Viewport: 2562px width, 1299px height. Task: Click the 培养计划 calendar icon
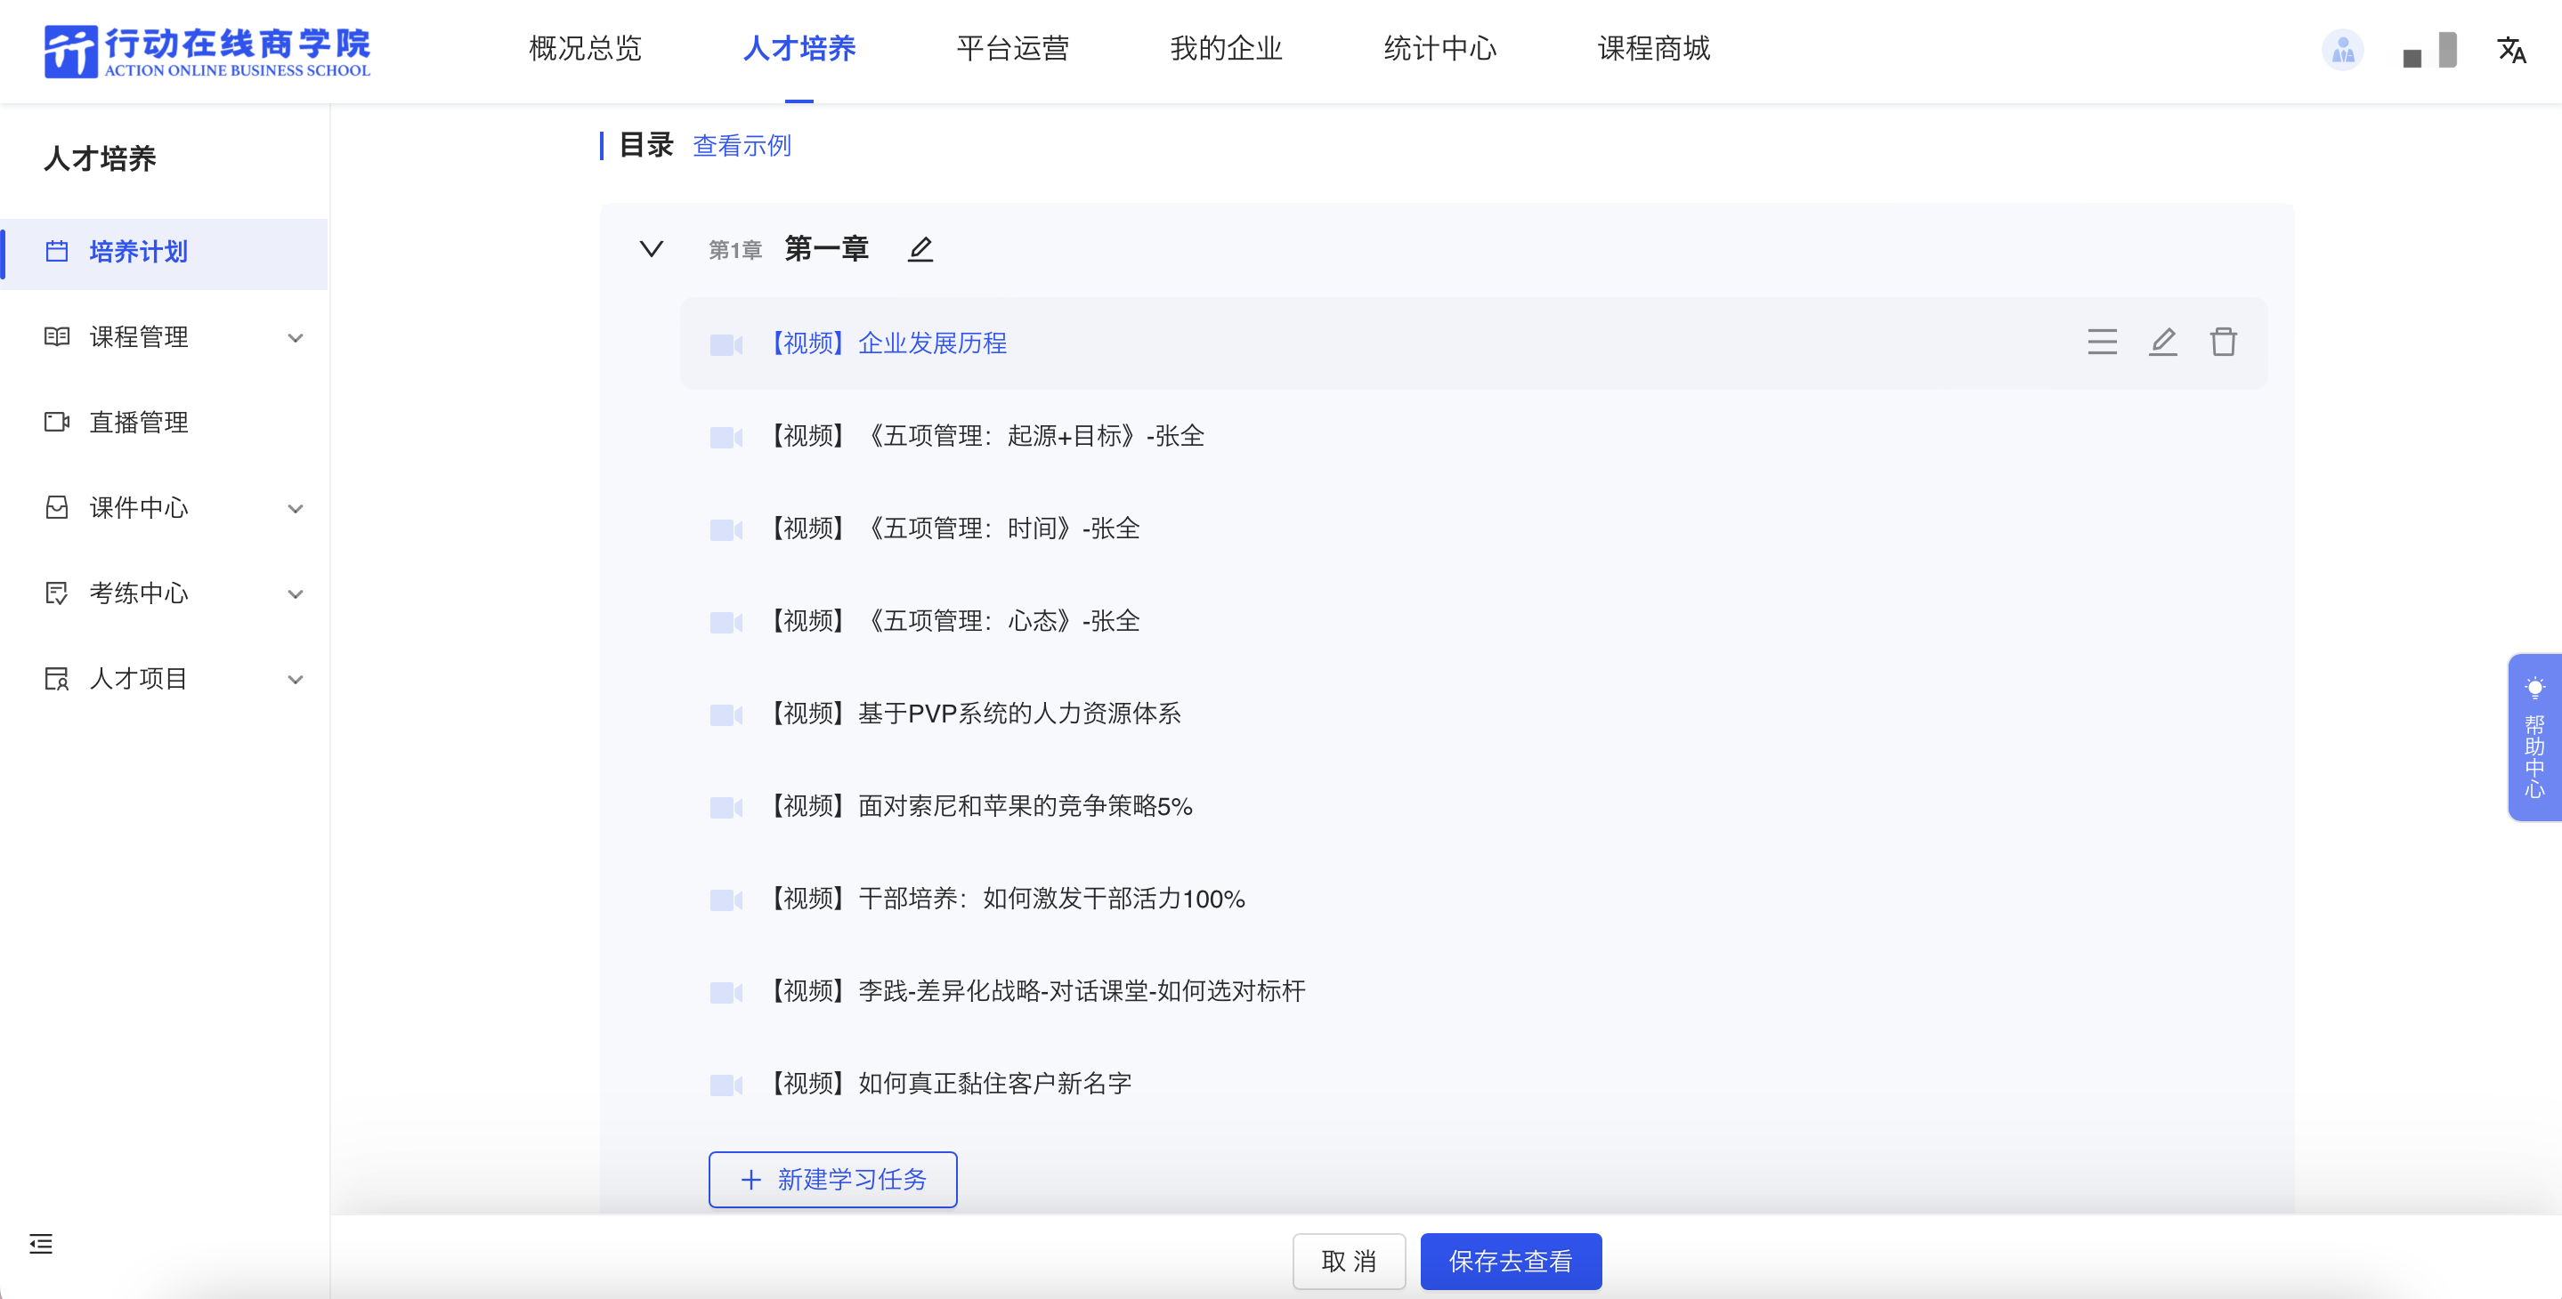pyautogui.click(x=57, y=252)
